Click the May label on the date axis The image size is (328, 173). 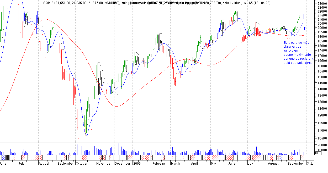[x=214, y=164]
